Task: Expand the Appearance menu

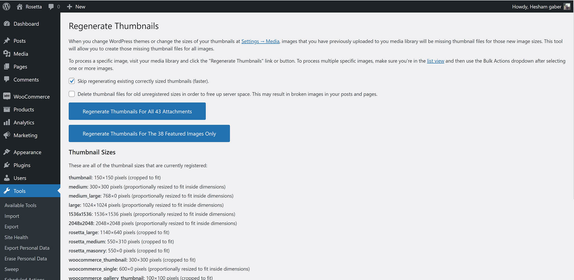Action: [27, 152]
